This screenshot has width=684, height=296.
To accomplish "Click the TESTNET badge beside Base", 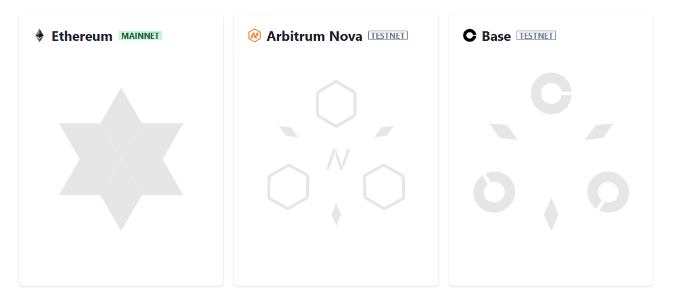I will click(x=536, y=36).
